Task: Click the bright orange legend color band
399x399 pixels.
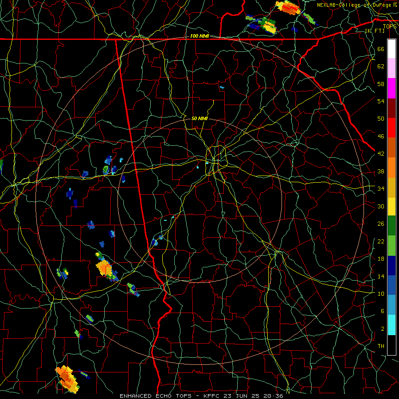Action: click(391, 167)
